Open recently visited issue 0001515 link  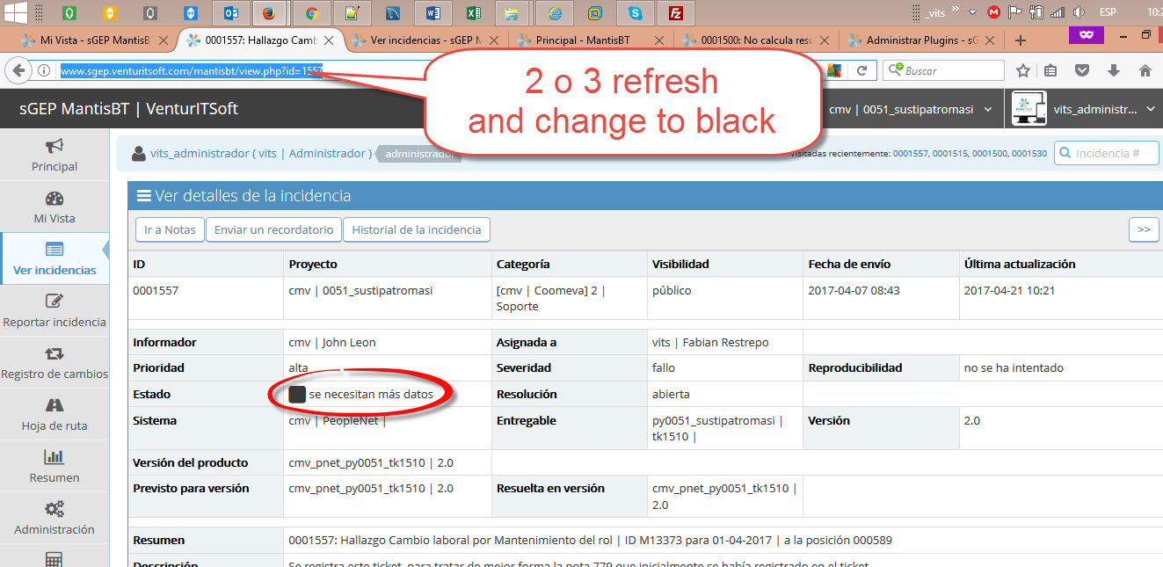point(952,154)
